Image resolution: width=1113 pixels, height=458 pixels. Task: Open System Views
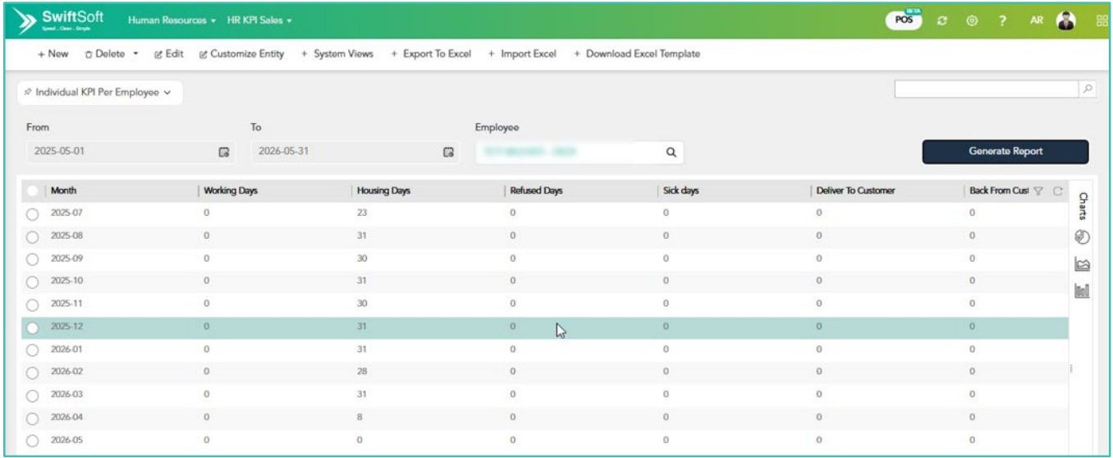click(x=337, y=54)
